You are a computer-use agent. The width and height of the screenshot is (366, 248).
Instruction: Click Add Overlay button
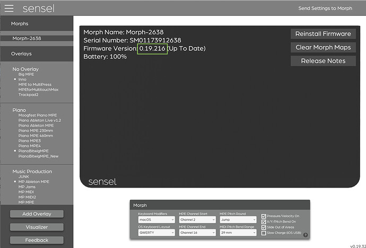pyautogui.click(x=37, y=214)
